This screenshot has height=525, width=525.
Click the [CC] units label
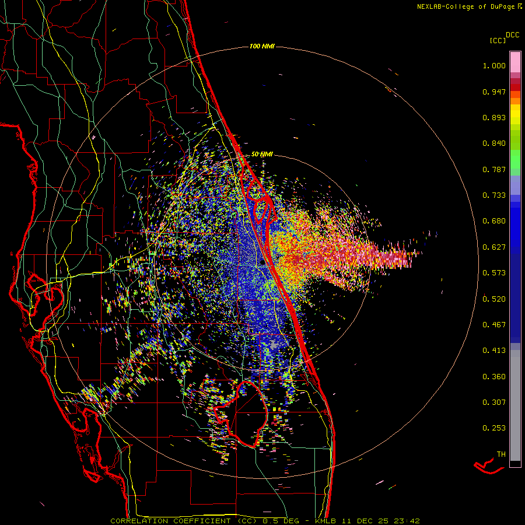pos(498,40)
